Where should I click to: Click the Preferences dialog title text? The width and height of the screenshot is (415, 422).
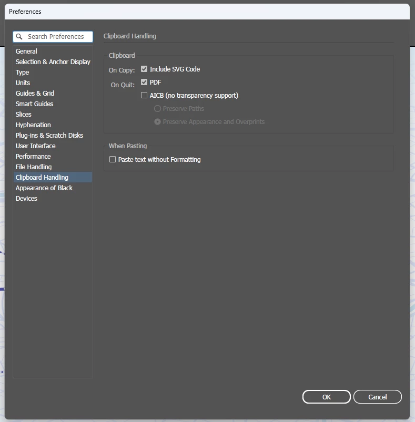tap(25, 12)
